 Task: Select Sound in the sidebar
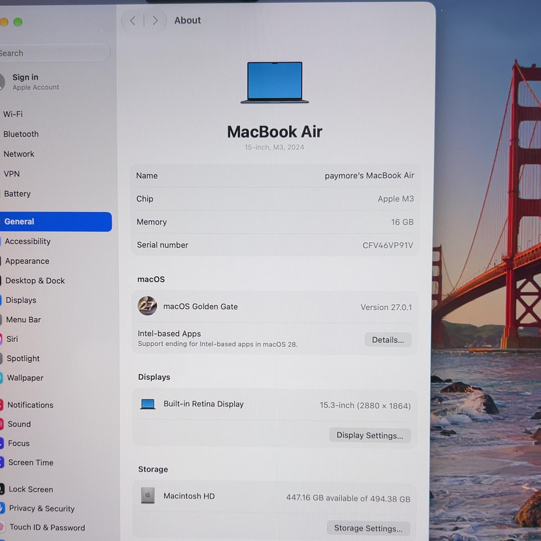click(x=19, y=424)
